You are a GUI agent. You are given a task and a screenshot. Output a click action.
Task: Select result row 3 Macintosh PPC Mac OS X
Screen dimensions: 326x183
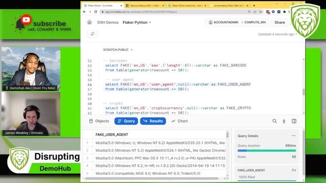tap(155, 158)
